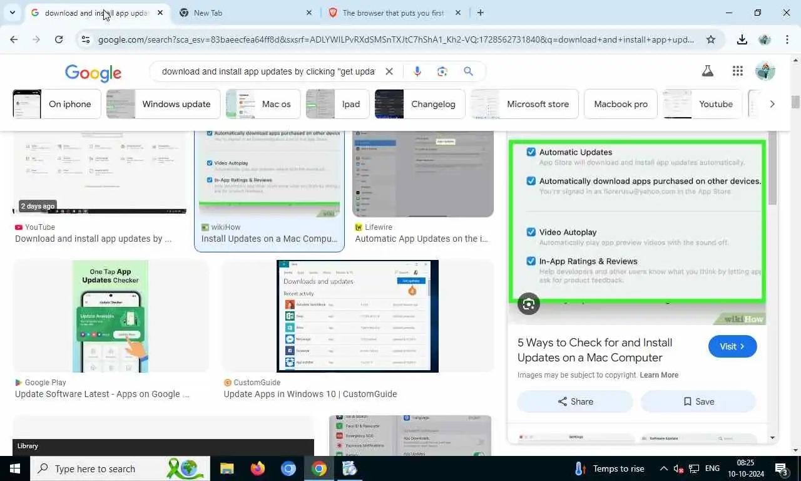Filter images by Windows update
801x481 pixels.
pos(163,104)
